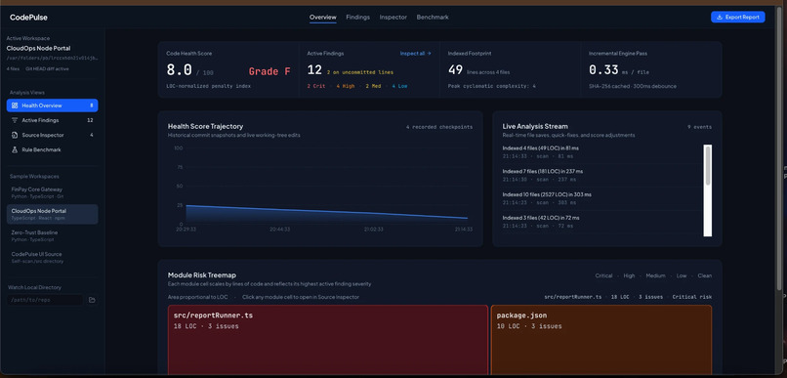Follow the Inspect all link
Image resolution: width=787 pixels, height=378 pixels.
(x=416, y=53)
